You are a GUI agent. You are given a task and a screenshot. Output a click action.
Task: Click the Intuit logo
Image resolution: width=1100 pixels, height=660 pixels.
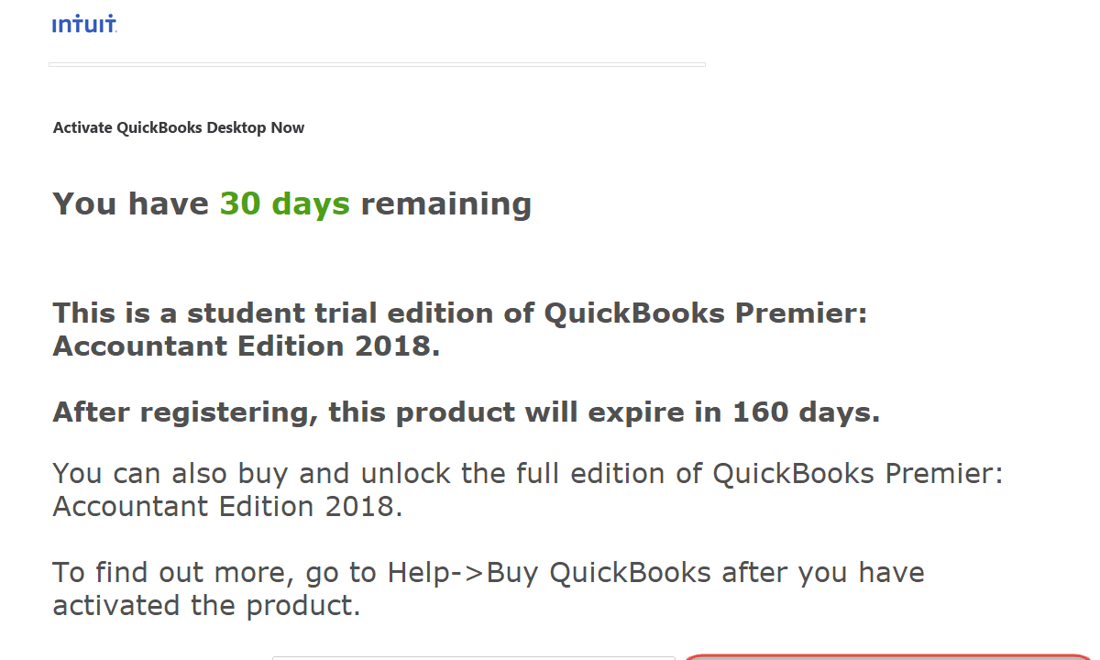click(84, 25)
